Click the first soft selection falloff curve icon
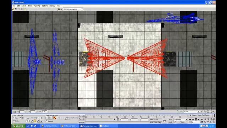 (x=32, y=121)
